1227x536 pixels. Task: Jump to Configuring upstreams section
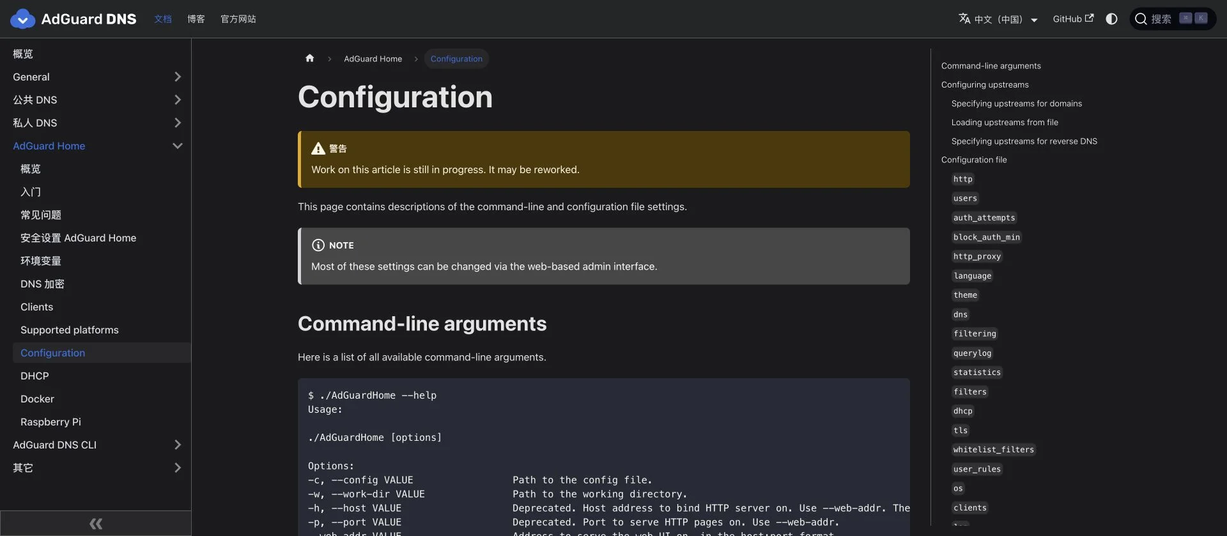tap(985, 84)
